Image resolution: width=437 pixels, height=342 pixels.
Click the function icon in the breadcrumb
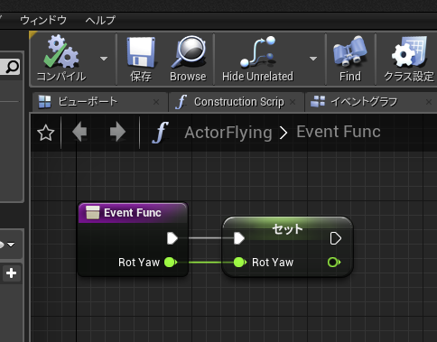(x=160, y=133)
